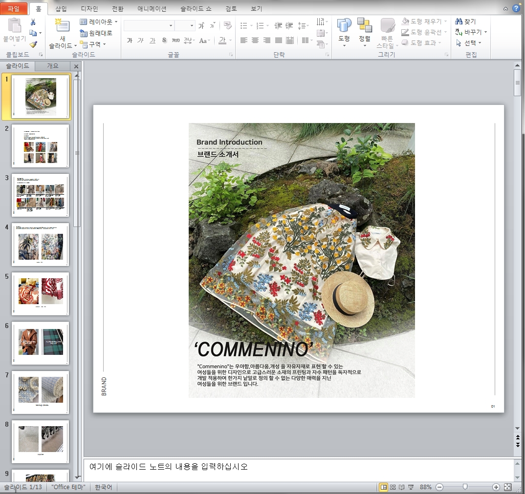Click the Arrange (정렬) icon
525x494 pixels.
tap(365, 25)
